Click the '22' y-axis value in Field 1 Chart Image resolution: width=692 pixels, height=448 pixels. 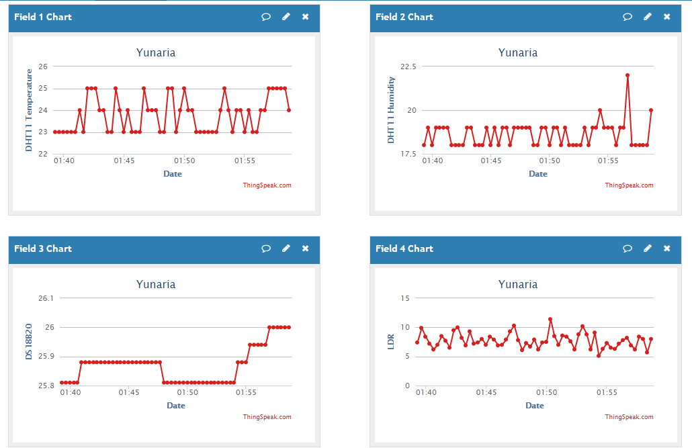click(43, 154)
